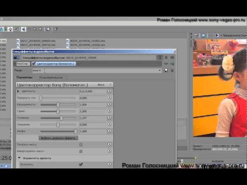Switch to the Пользовательские tab
247x185 pixels.
click(x=51, y=77)
